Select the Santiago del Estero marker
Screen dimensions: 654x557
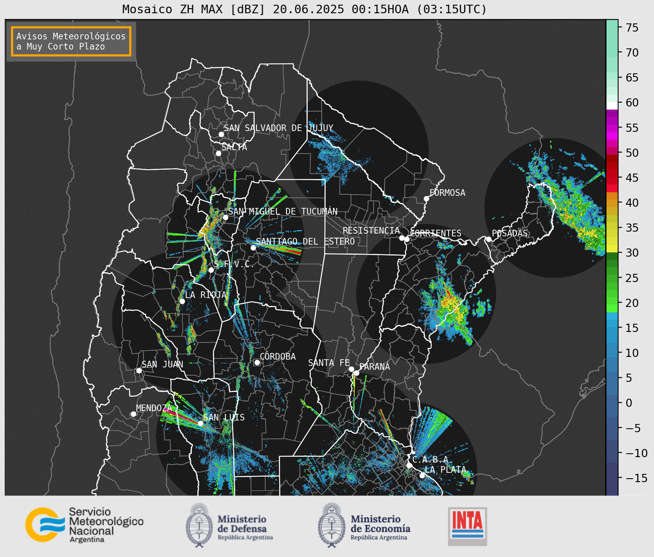click(253, 248)
